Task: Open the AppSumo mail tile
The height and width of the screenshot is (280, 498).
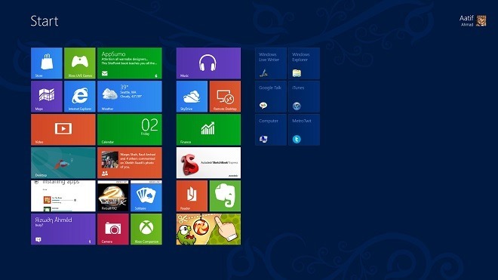Action: point(130,63)
